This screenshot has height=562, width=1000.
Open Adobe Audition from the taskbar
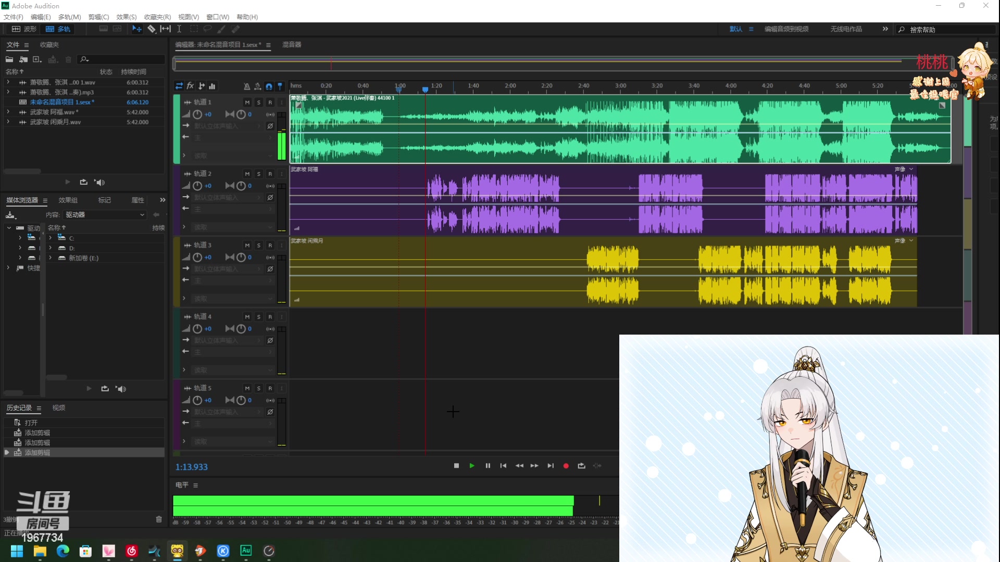pyautogui.click(x=246, y=551)
